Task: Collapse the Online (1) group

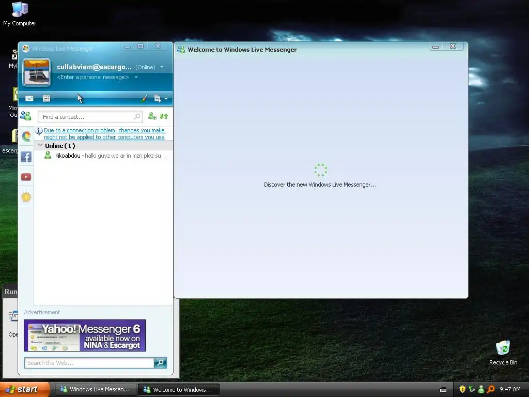Action: point(40,145)
